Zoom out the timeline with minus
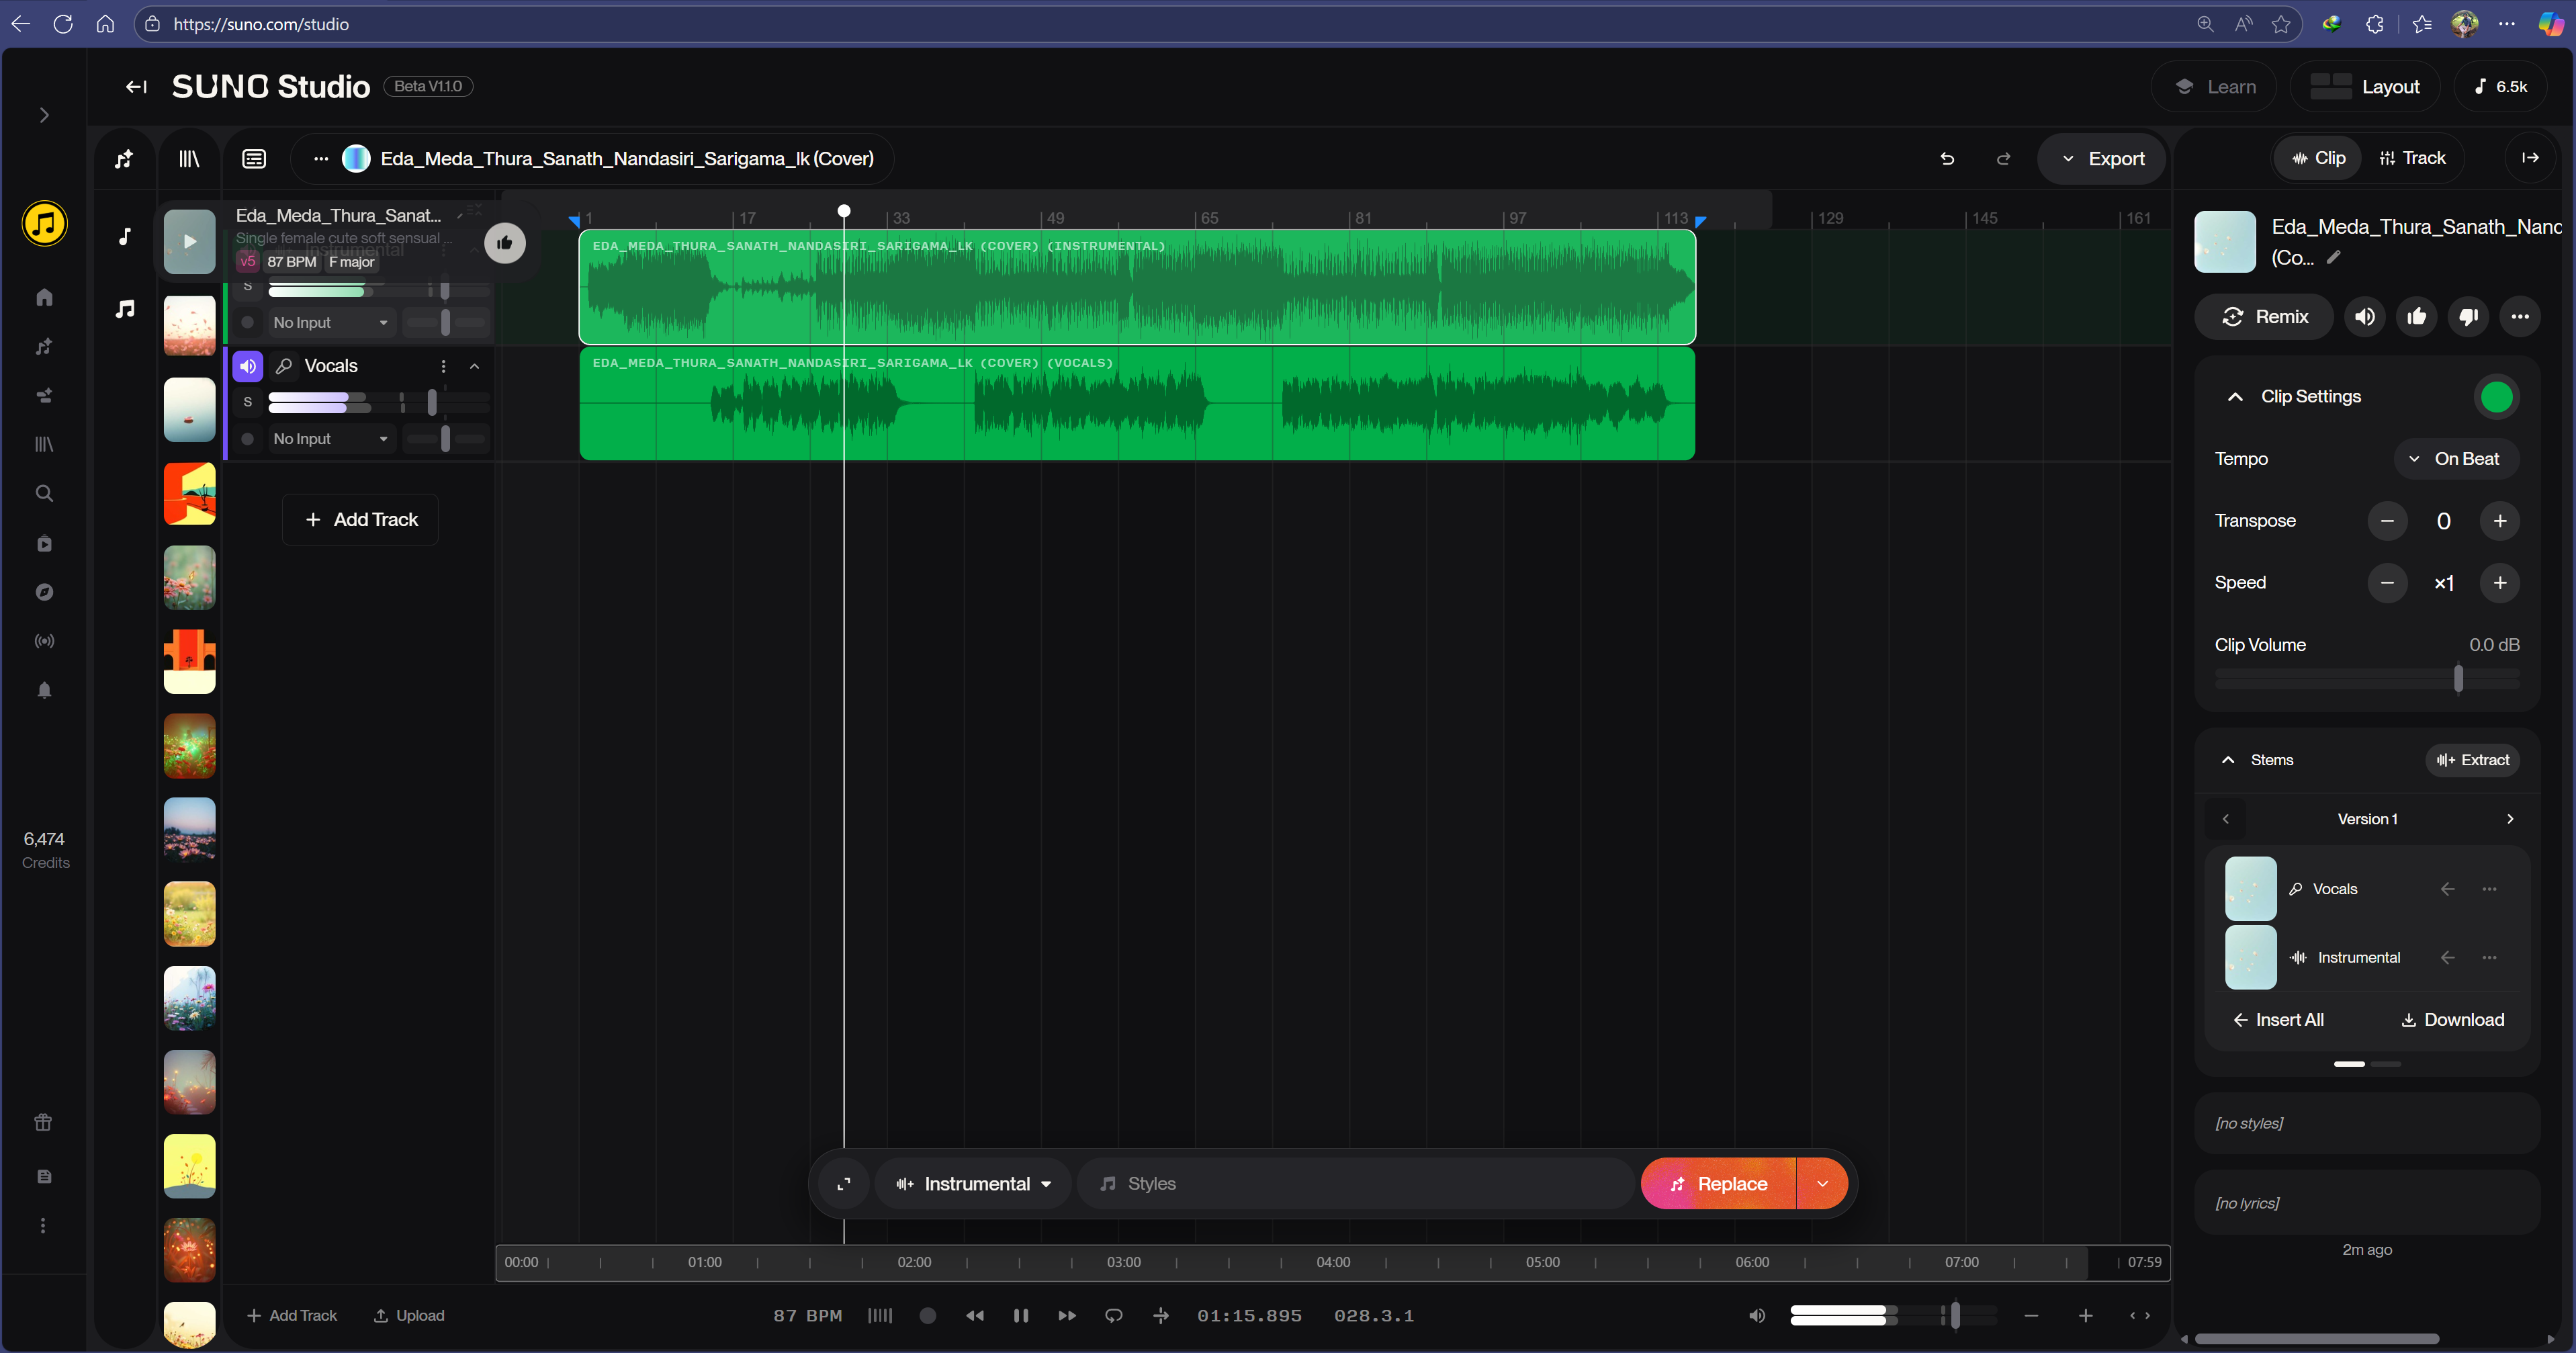This screenshot has width=2576, height=1353. [x=2031, y=1316]
